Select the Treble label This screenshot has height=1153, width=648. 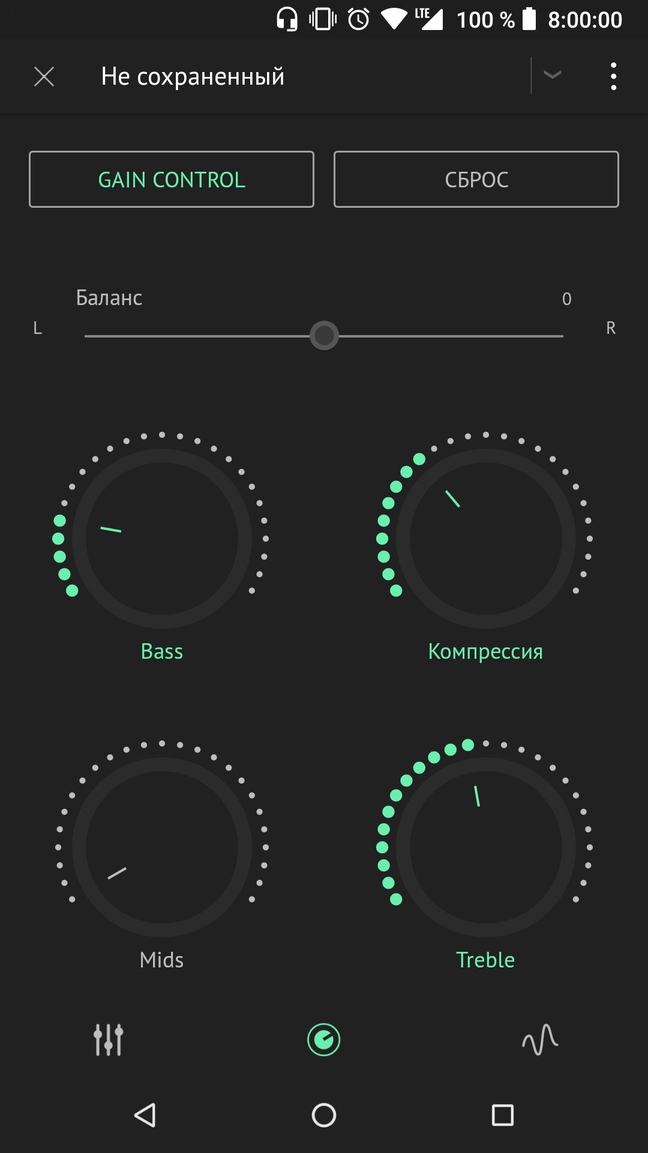coord(485,960)
